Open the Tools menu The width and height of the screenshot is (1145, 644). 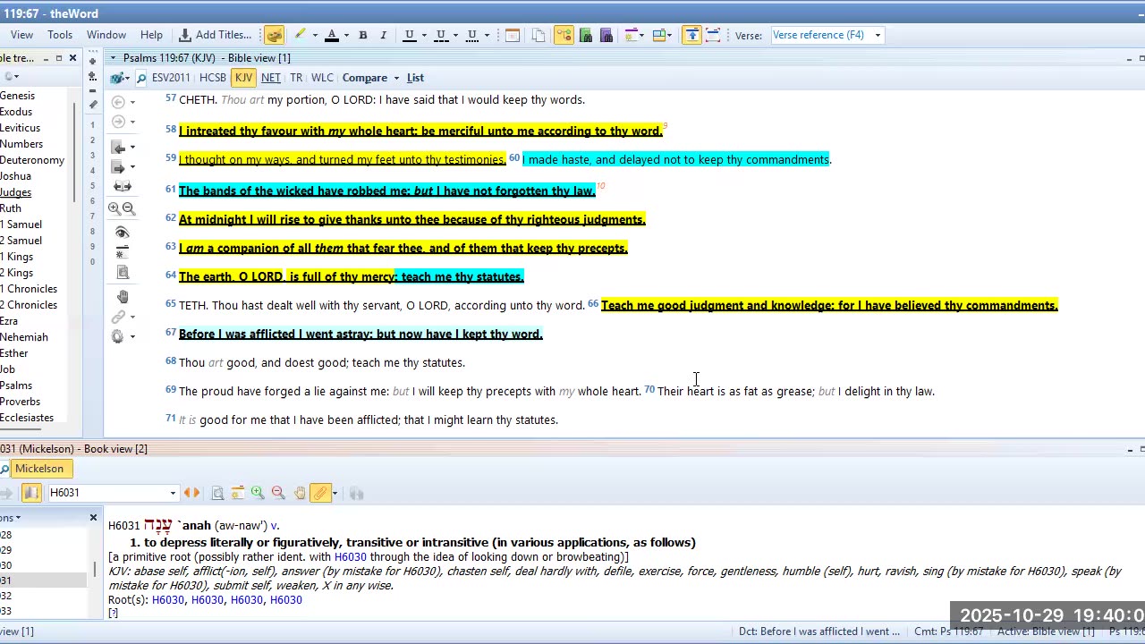point(60,35)
